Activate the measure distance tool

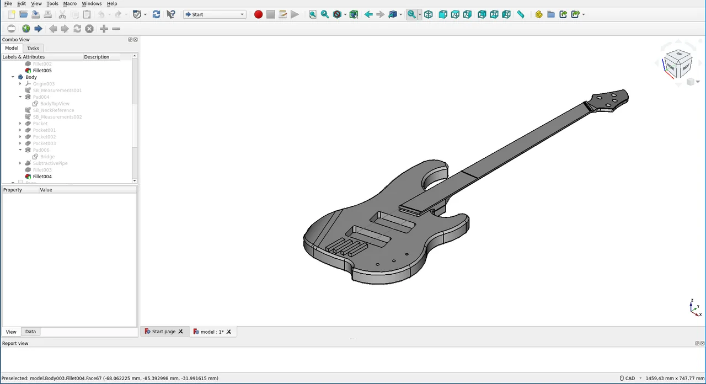(x=520, y=14)
